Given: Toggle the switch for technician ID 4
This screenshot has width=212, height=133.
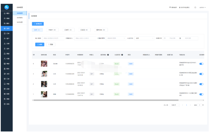Looking at the screenshot, I should 202,64.
